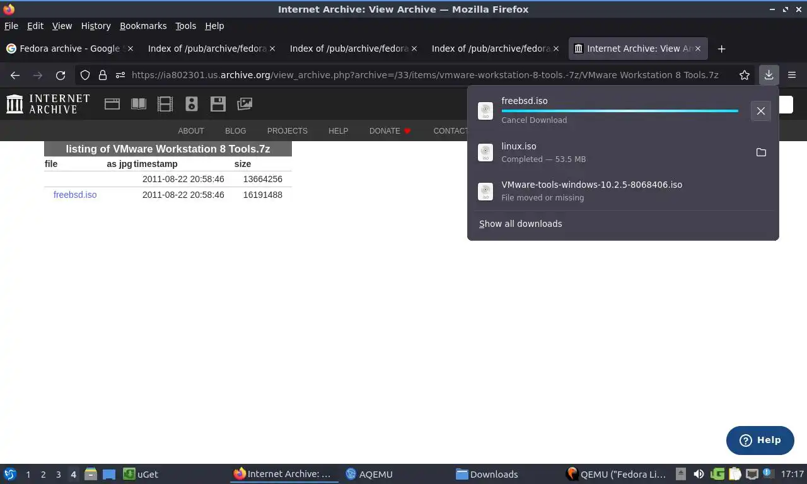The height and width of the screenshot is (484, 807).
Task: Click the Internet Archive logo
Action: 48,104
